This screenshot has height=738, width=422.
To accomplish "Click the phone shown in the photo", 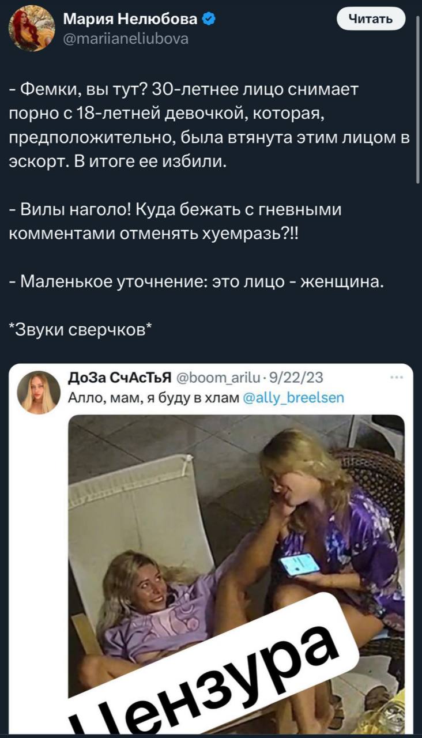I will (x=299, y=564).
